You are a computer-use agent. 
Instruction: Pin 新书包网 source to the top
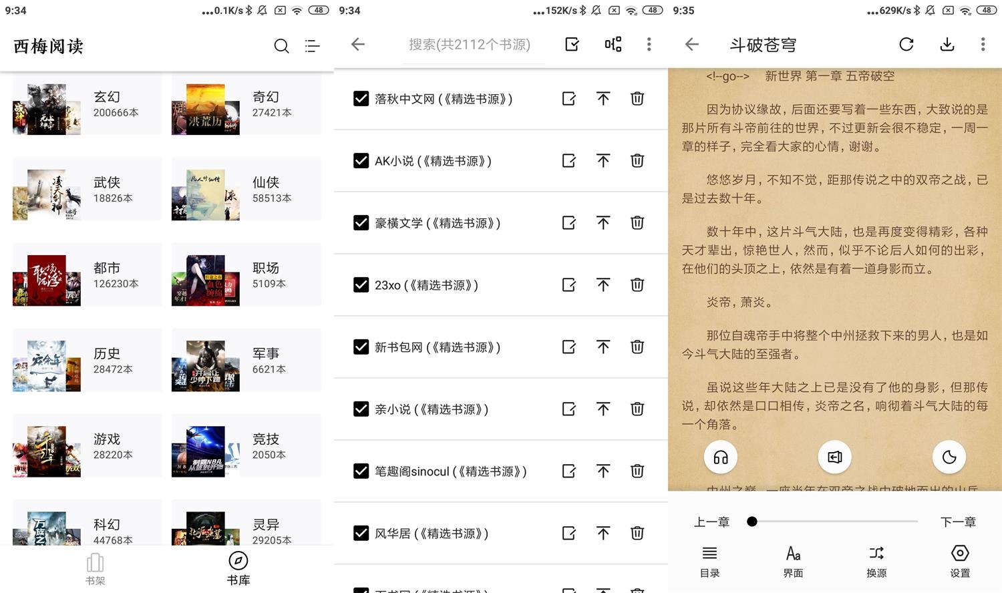coord(603,347)
